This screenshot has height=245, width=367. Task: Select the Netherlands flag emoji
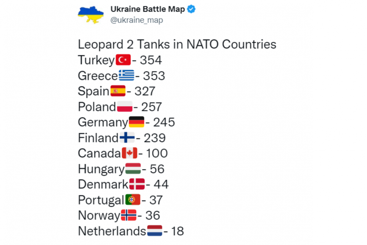(x=155, y=231)
